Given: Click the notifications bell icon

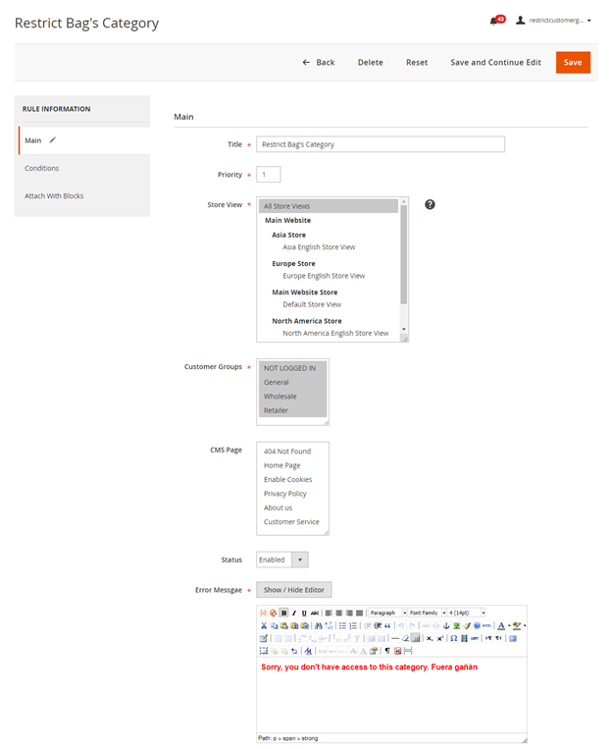Looking at the screenshot, I should tap(493, 21).
